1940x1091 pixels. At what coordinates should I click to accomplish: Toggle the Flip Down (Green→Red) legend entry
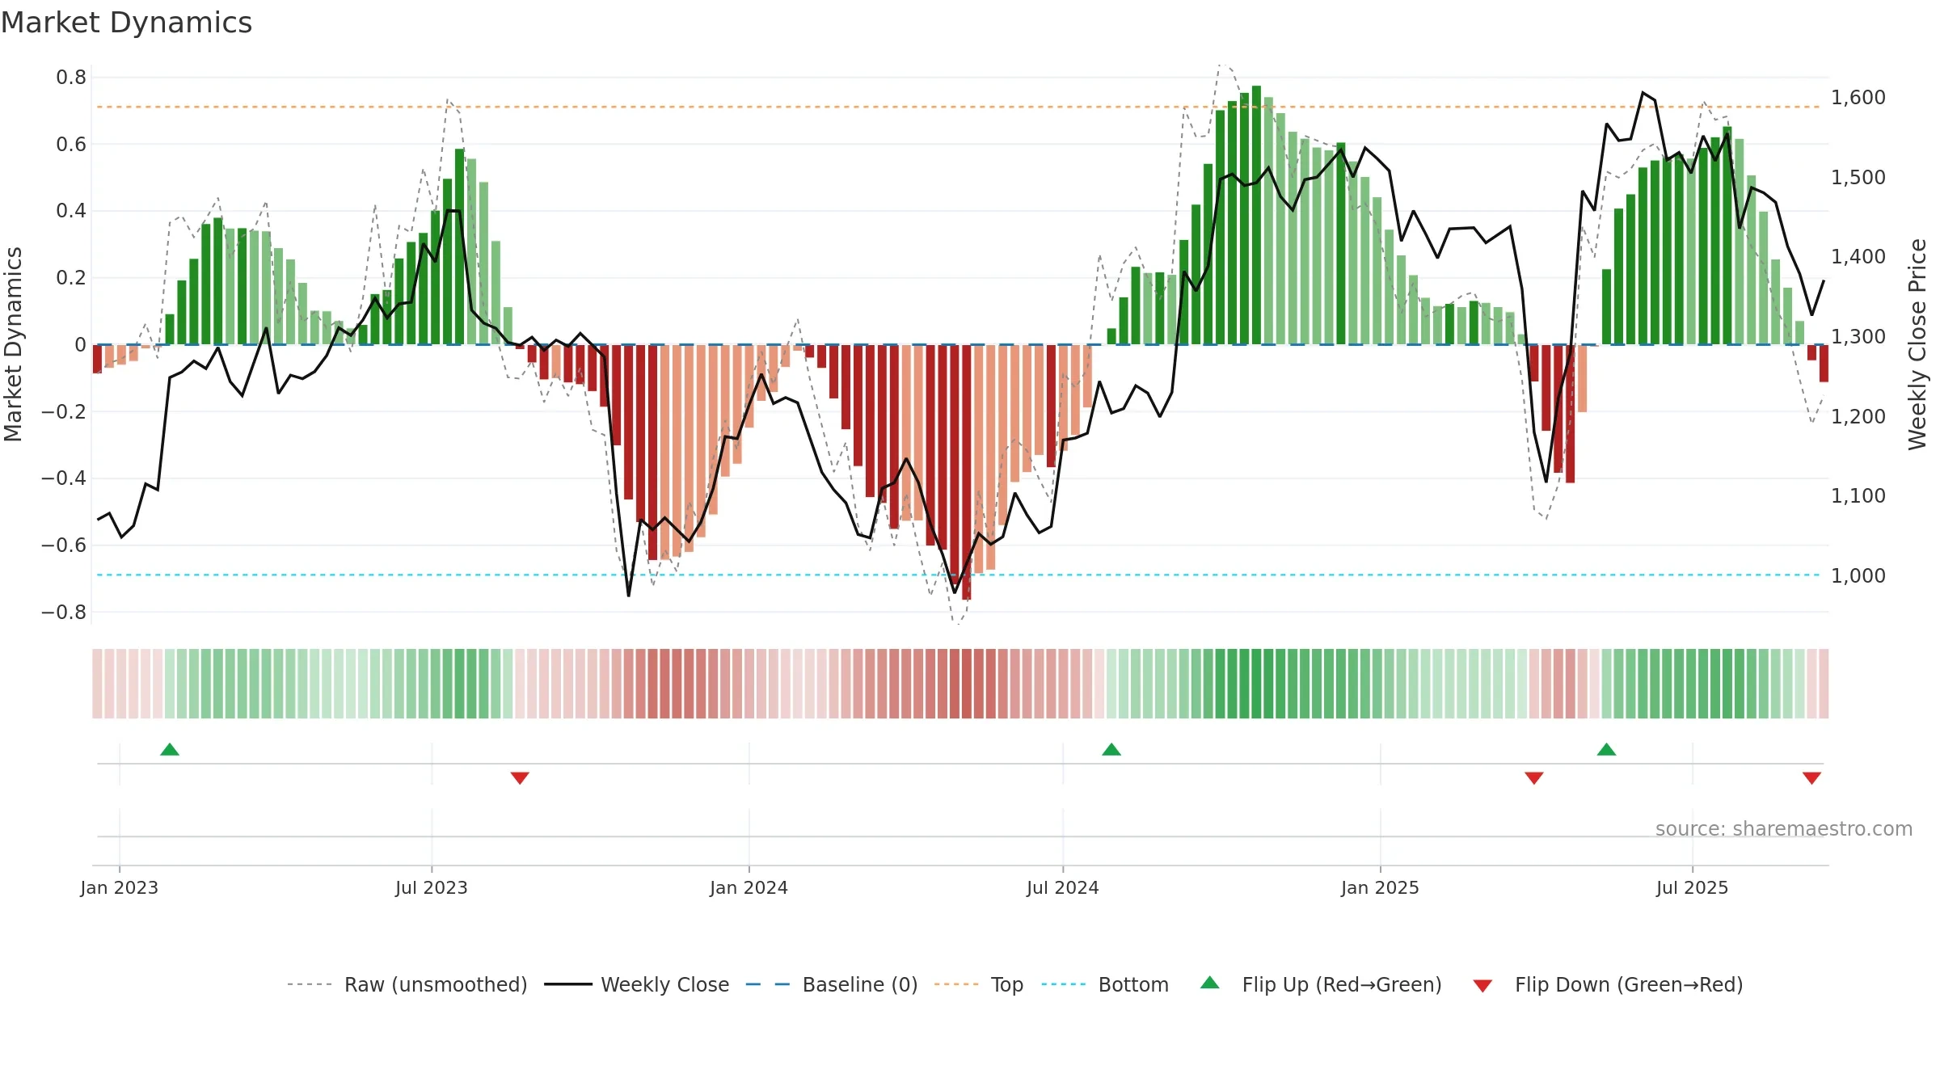pos(1608,984)
